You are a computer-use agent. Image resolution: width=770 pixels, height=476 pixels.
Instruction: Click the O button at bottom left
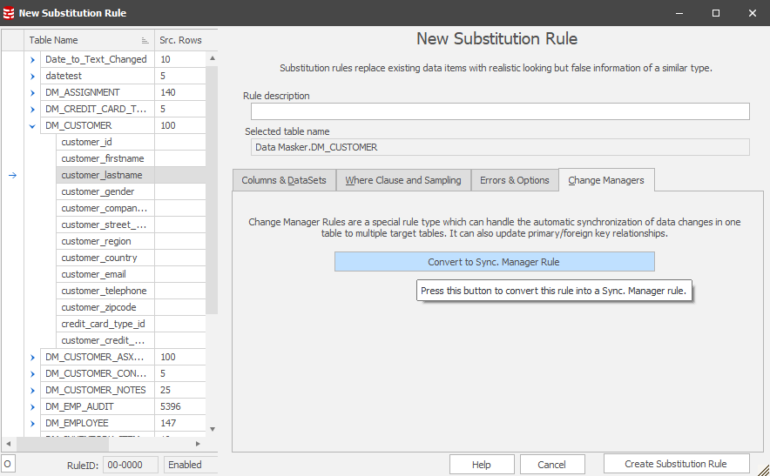tap(8, 465)
